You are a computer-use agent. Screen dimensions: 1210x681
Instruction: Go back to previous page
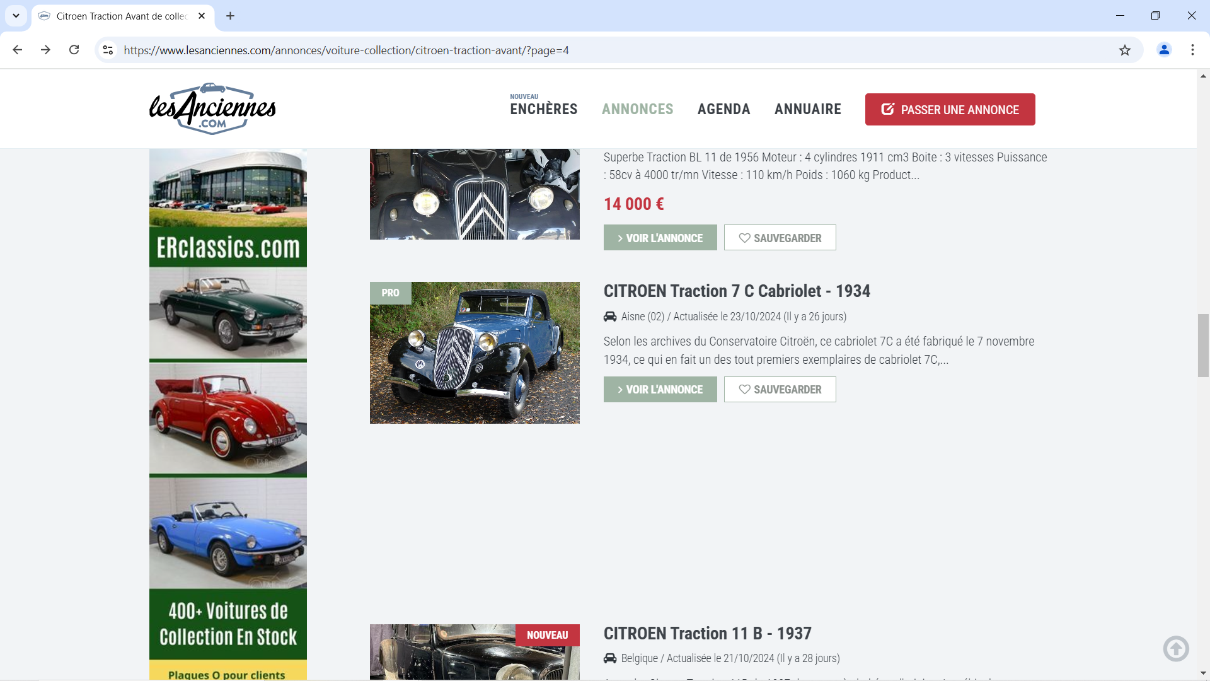[x=18, y=50]
